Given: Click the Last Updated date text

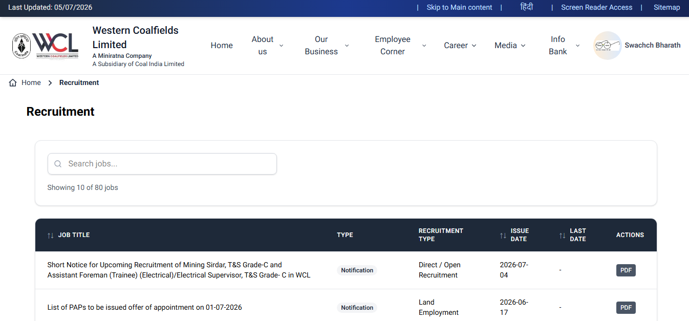Looking at the screenshot, I should click(x=50, y=8).
